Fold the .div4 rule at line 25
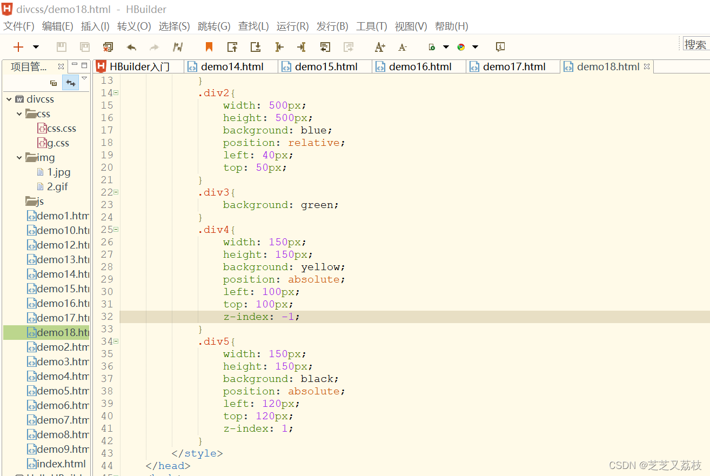710x476 pixels. (116, 230)
